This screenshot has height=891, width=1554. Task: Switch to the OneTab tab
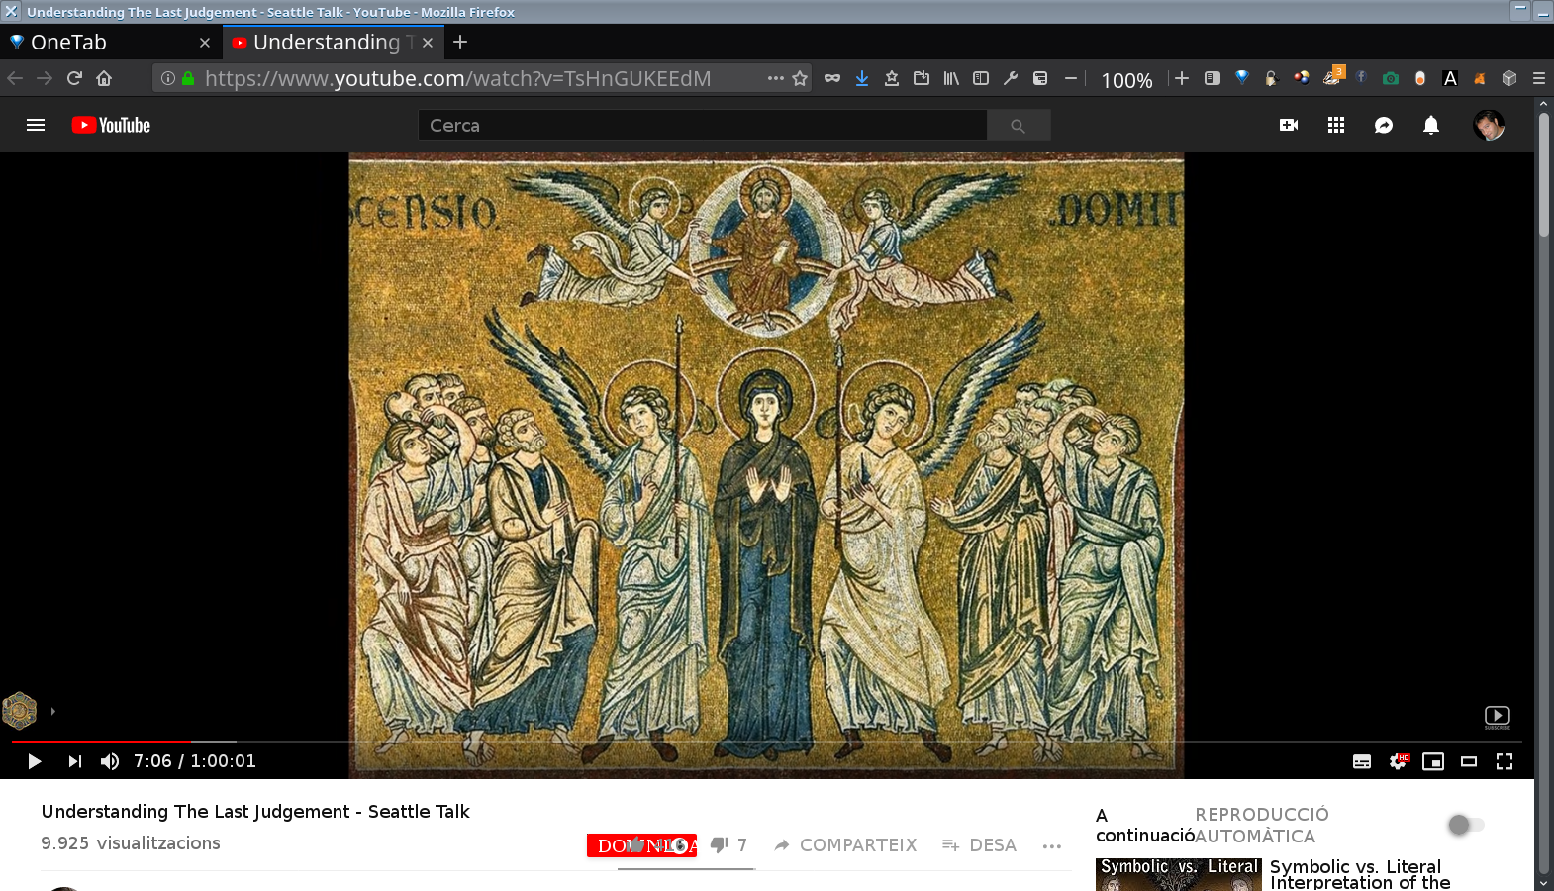pyautogui.click(x=109, y=43)
